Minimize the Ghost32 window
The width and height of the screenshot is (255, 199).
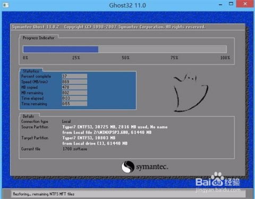point(220,4)
